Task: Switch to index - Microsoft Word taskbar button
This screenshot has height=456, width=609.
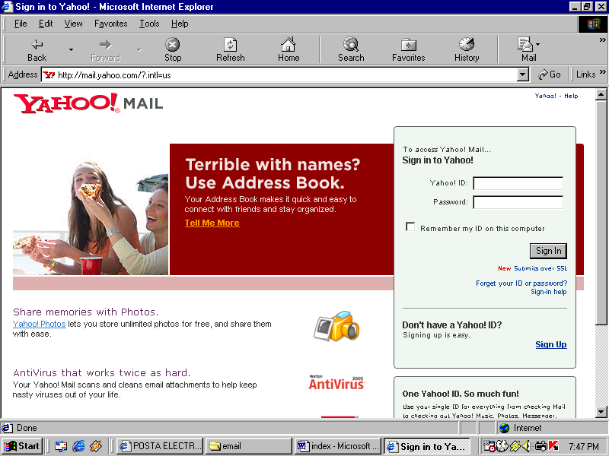Action: pos(337,446)
